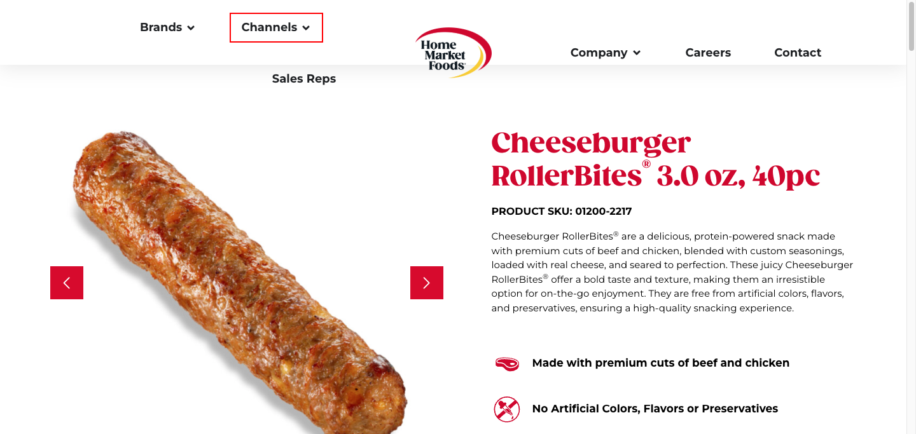The height and width of the screenshot is (434, 916).
Task: Open the Contact page
Action: pyautogui.click(x=798, y=53)
